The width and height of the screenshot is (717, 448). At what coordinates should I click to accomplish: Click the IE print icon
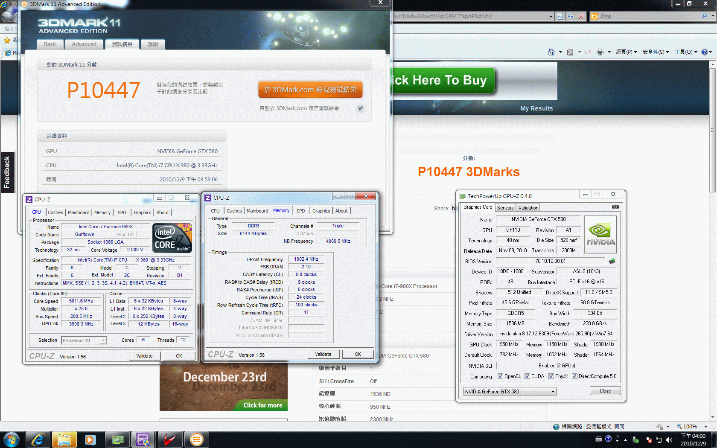[x=600, y=52]
